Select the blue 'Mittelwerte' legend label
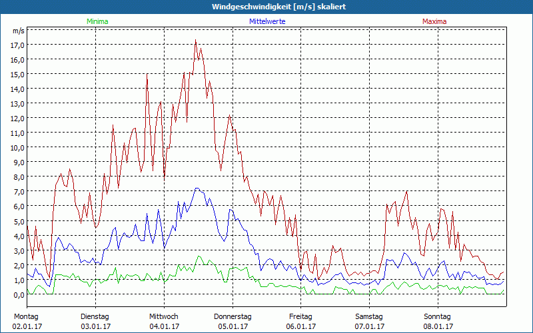The image size is (533, 333). pos(267,21)
